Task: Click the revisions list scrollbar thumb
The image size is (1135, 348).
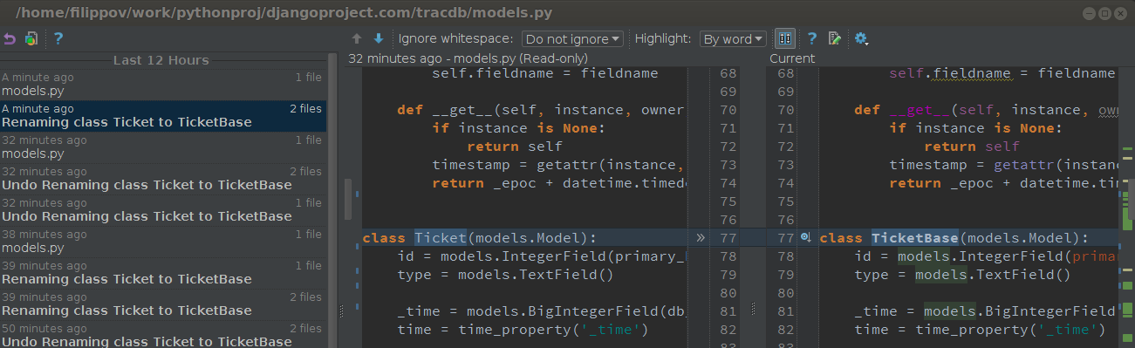Action: pyautogui.click(x=332, y=201)
